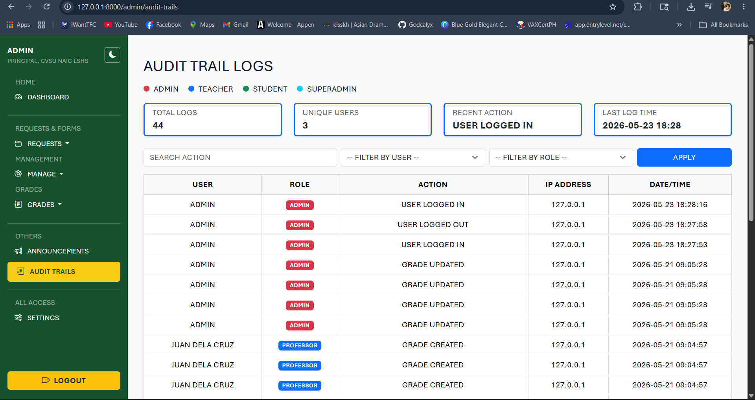755x400 pixels.
Task: Click the browser profile avatar
Action: coord(726,7)
